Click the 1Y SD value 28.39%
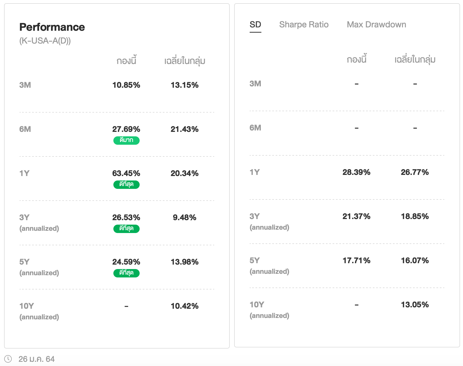This screenshot has width=463, height=366. pyautogui.click(x=356, y=172)
